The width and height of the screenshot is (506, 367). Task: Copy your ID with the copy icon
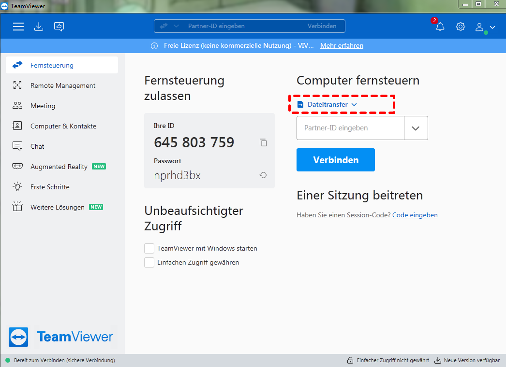pyautogui.click(x=263, y=142)
